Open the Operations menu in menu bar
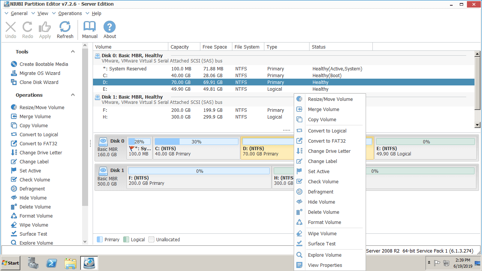This screenshot has width=482, height=271. tap(70, 14)
